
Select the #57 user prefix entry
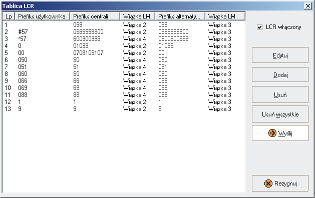[23, 32]
